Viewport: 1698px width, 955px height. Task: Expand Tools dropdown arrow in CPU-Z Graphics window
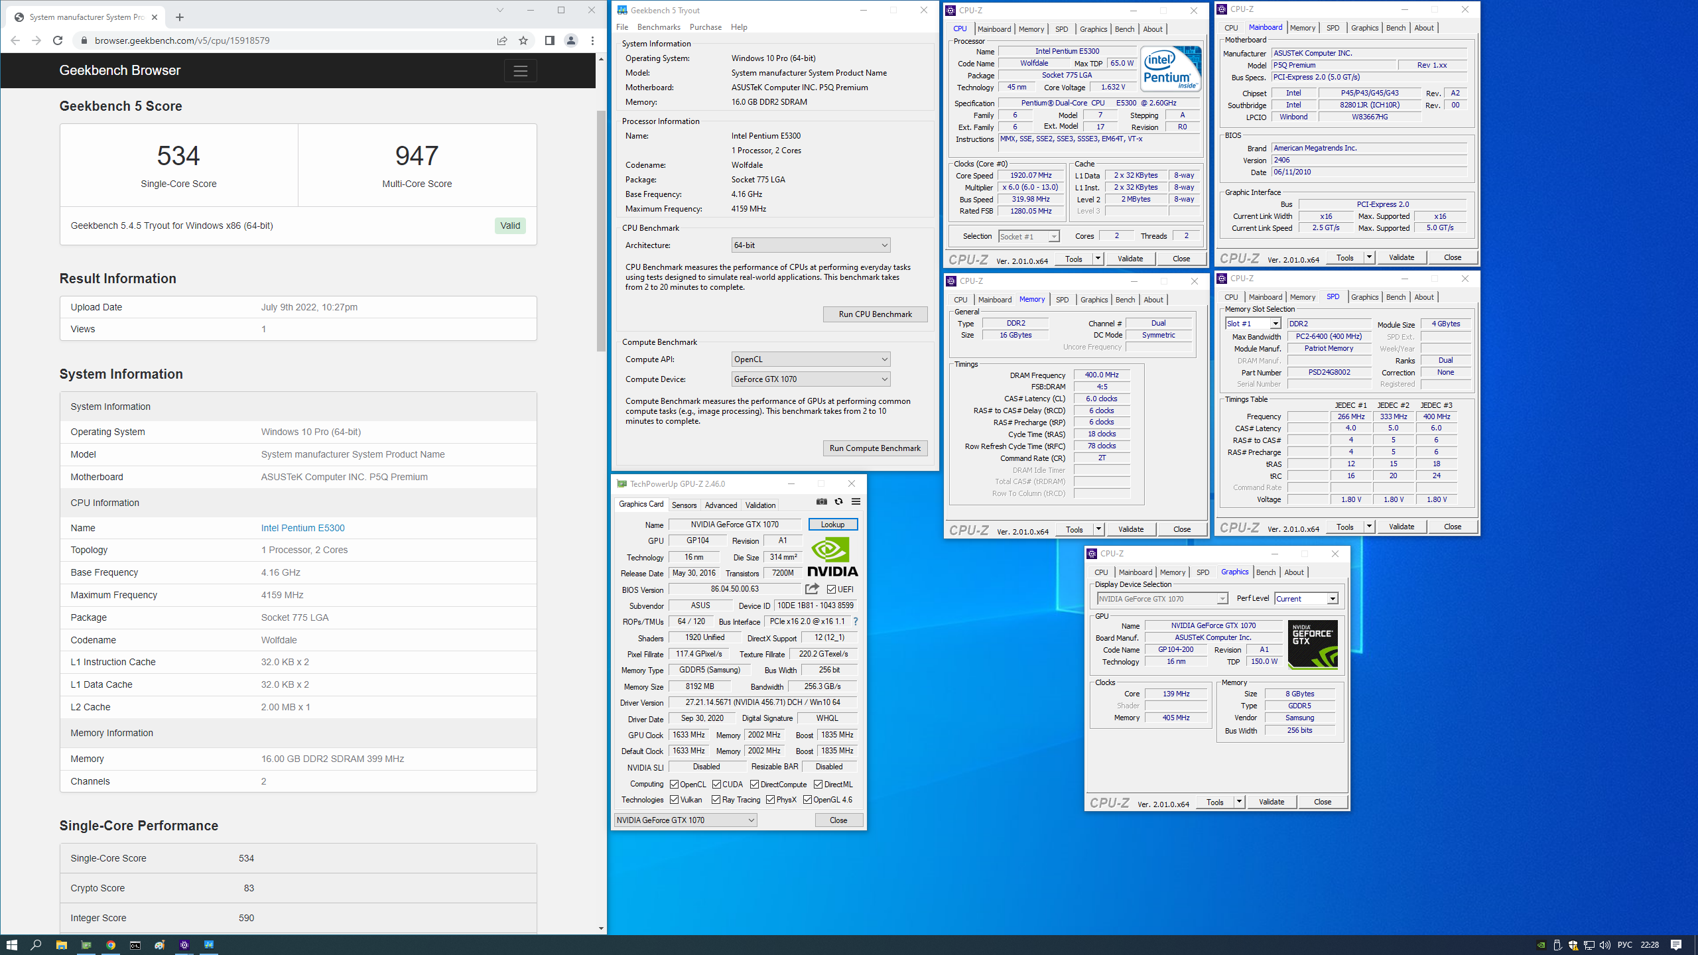point(1238,802)
